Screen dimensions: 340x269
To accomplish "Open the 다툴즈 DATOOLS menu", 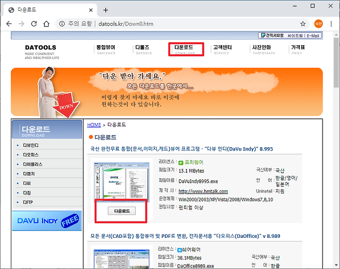I will (x=143, y=50).
